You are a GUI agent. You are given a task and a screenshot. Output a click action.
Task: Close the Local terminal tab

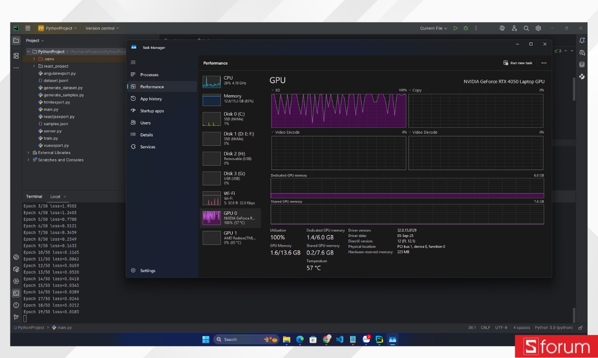tap(65, 196)
